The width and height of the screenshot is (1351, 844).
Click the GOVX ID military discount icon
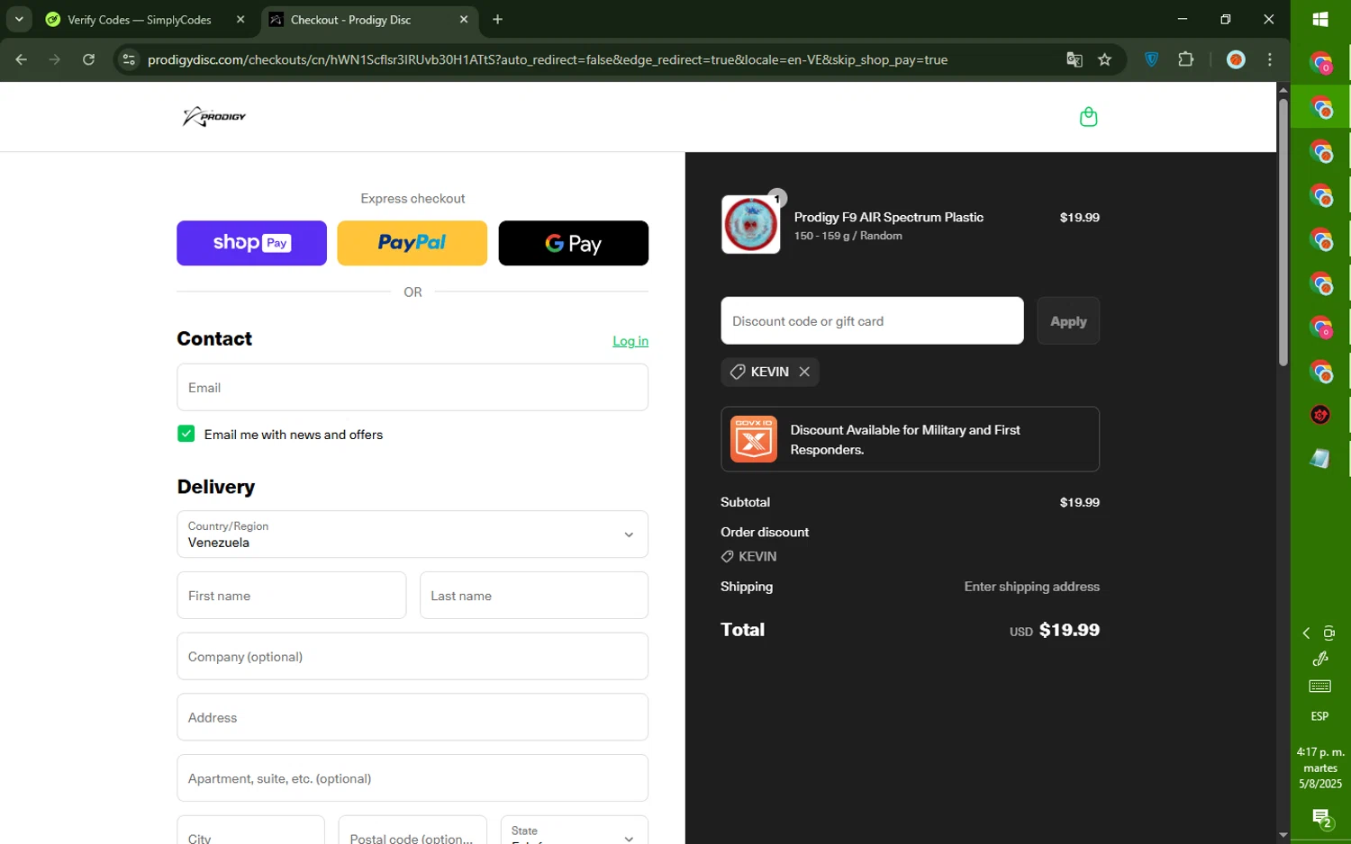(753, 439)
